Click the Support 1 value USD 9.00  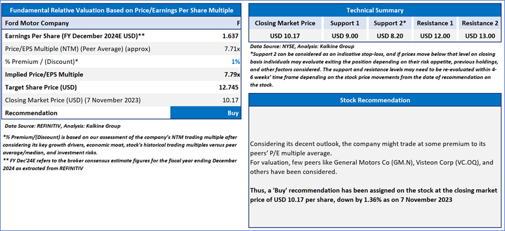[x=345, y=36]
